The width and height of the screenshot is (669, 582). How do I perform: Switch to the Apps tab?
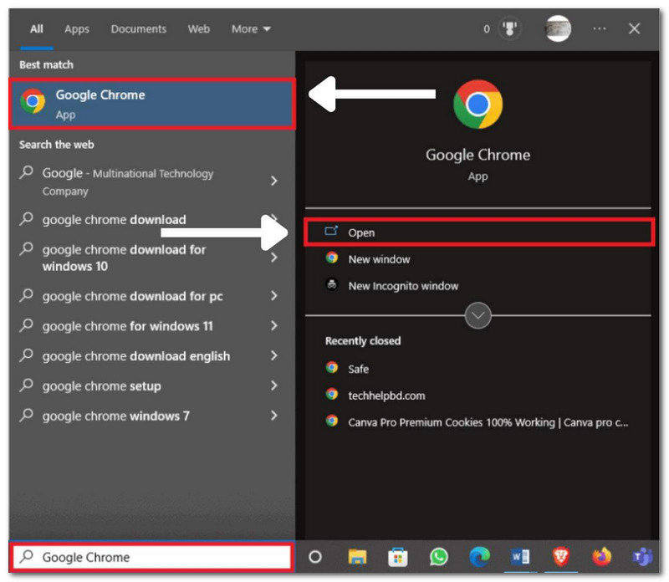77,29
